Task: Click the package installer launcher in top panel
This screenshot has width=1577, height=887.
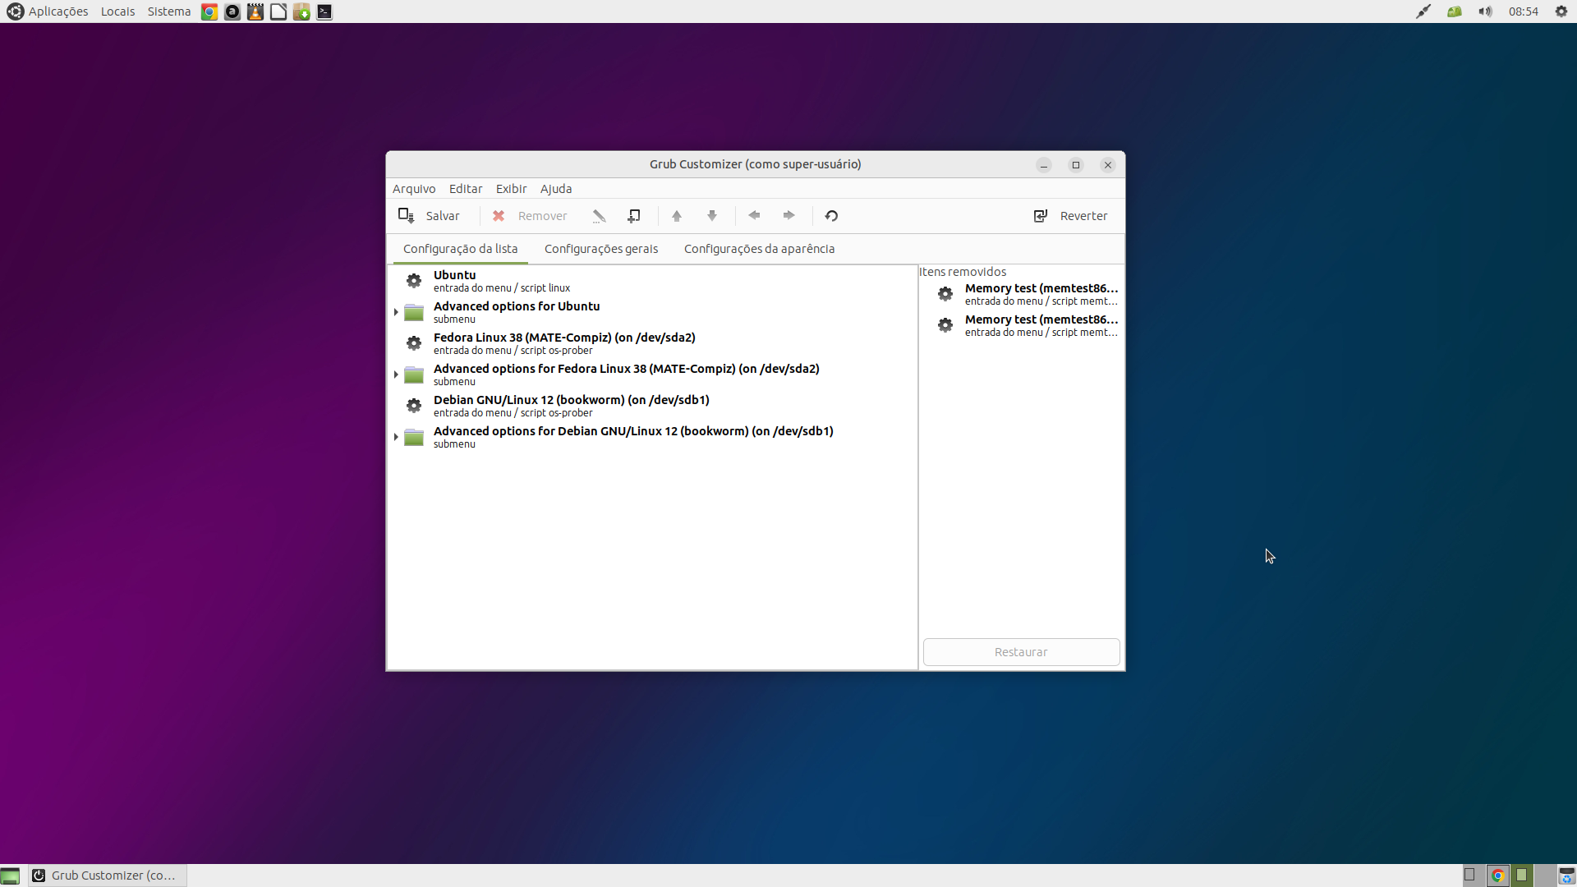Action: click(x=301, y=11)
